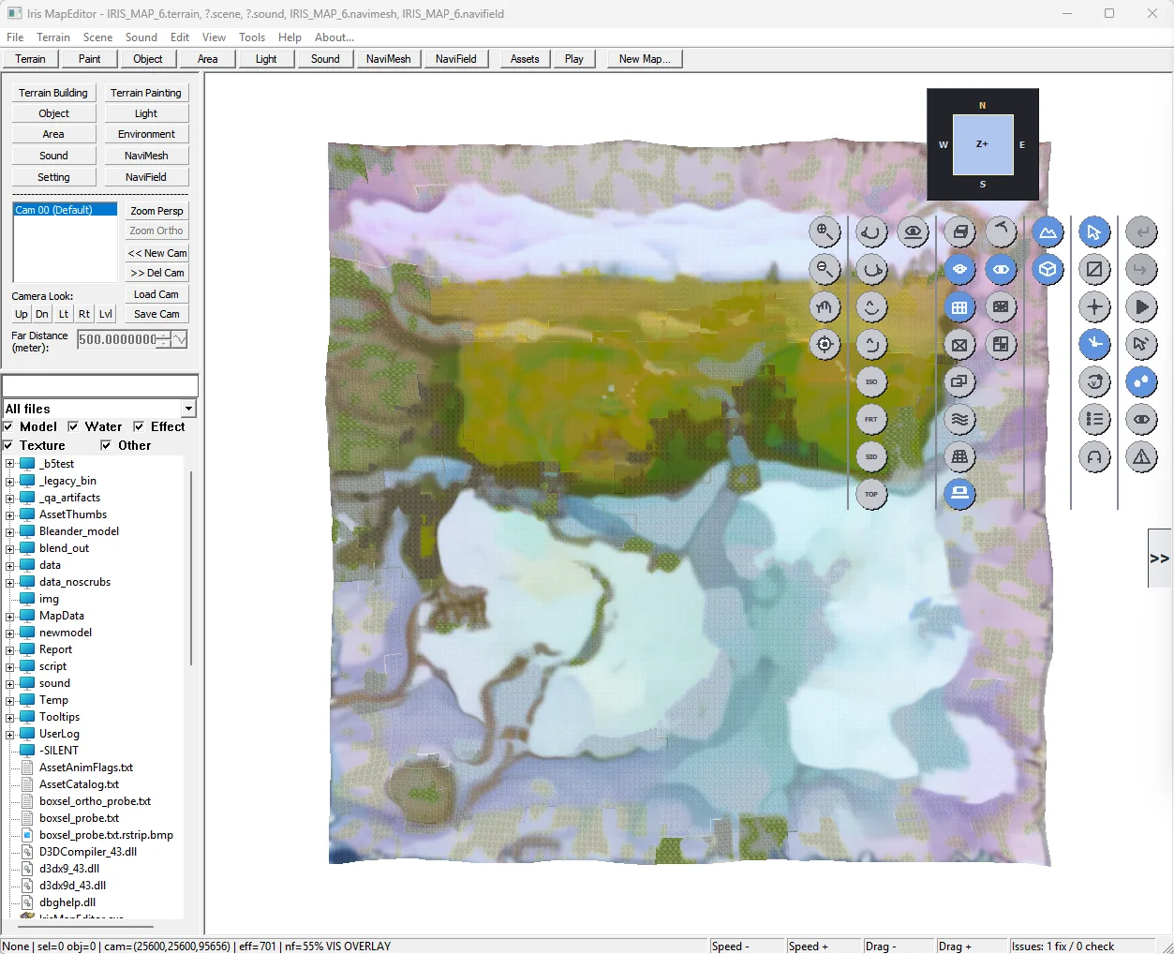Click the play triangle icon
Viewport: 1174px width, 954px height.
pyautogui.click(x=1141, y=306)
